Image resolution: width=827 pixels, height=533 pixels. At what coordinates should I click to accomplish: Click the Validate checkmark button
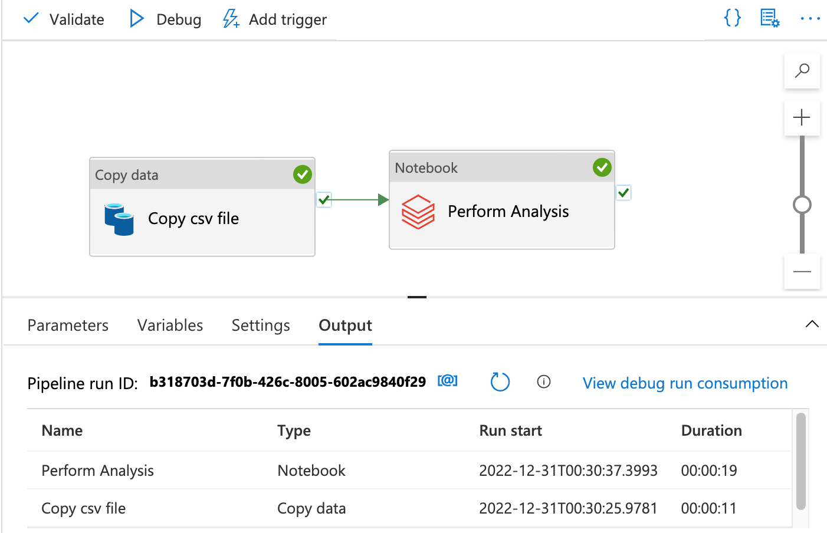coord(64,19)
